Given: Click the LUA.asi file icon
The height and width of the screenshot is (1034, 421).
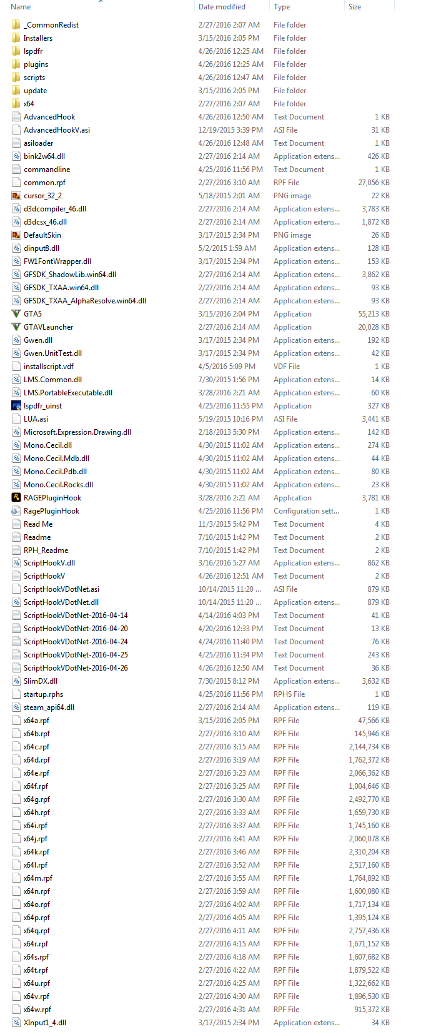Looking at the screenshot, I should 16,419.
